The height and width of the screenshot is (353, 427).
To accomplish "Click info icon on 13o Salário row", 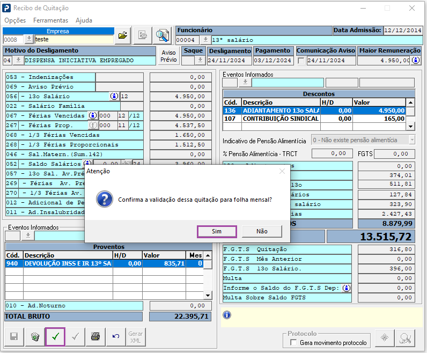I will click(x=114, y=96).
